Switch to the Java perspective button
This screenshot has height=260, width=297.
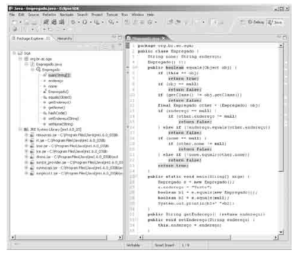(x=276, y=22)
